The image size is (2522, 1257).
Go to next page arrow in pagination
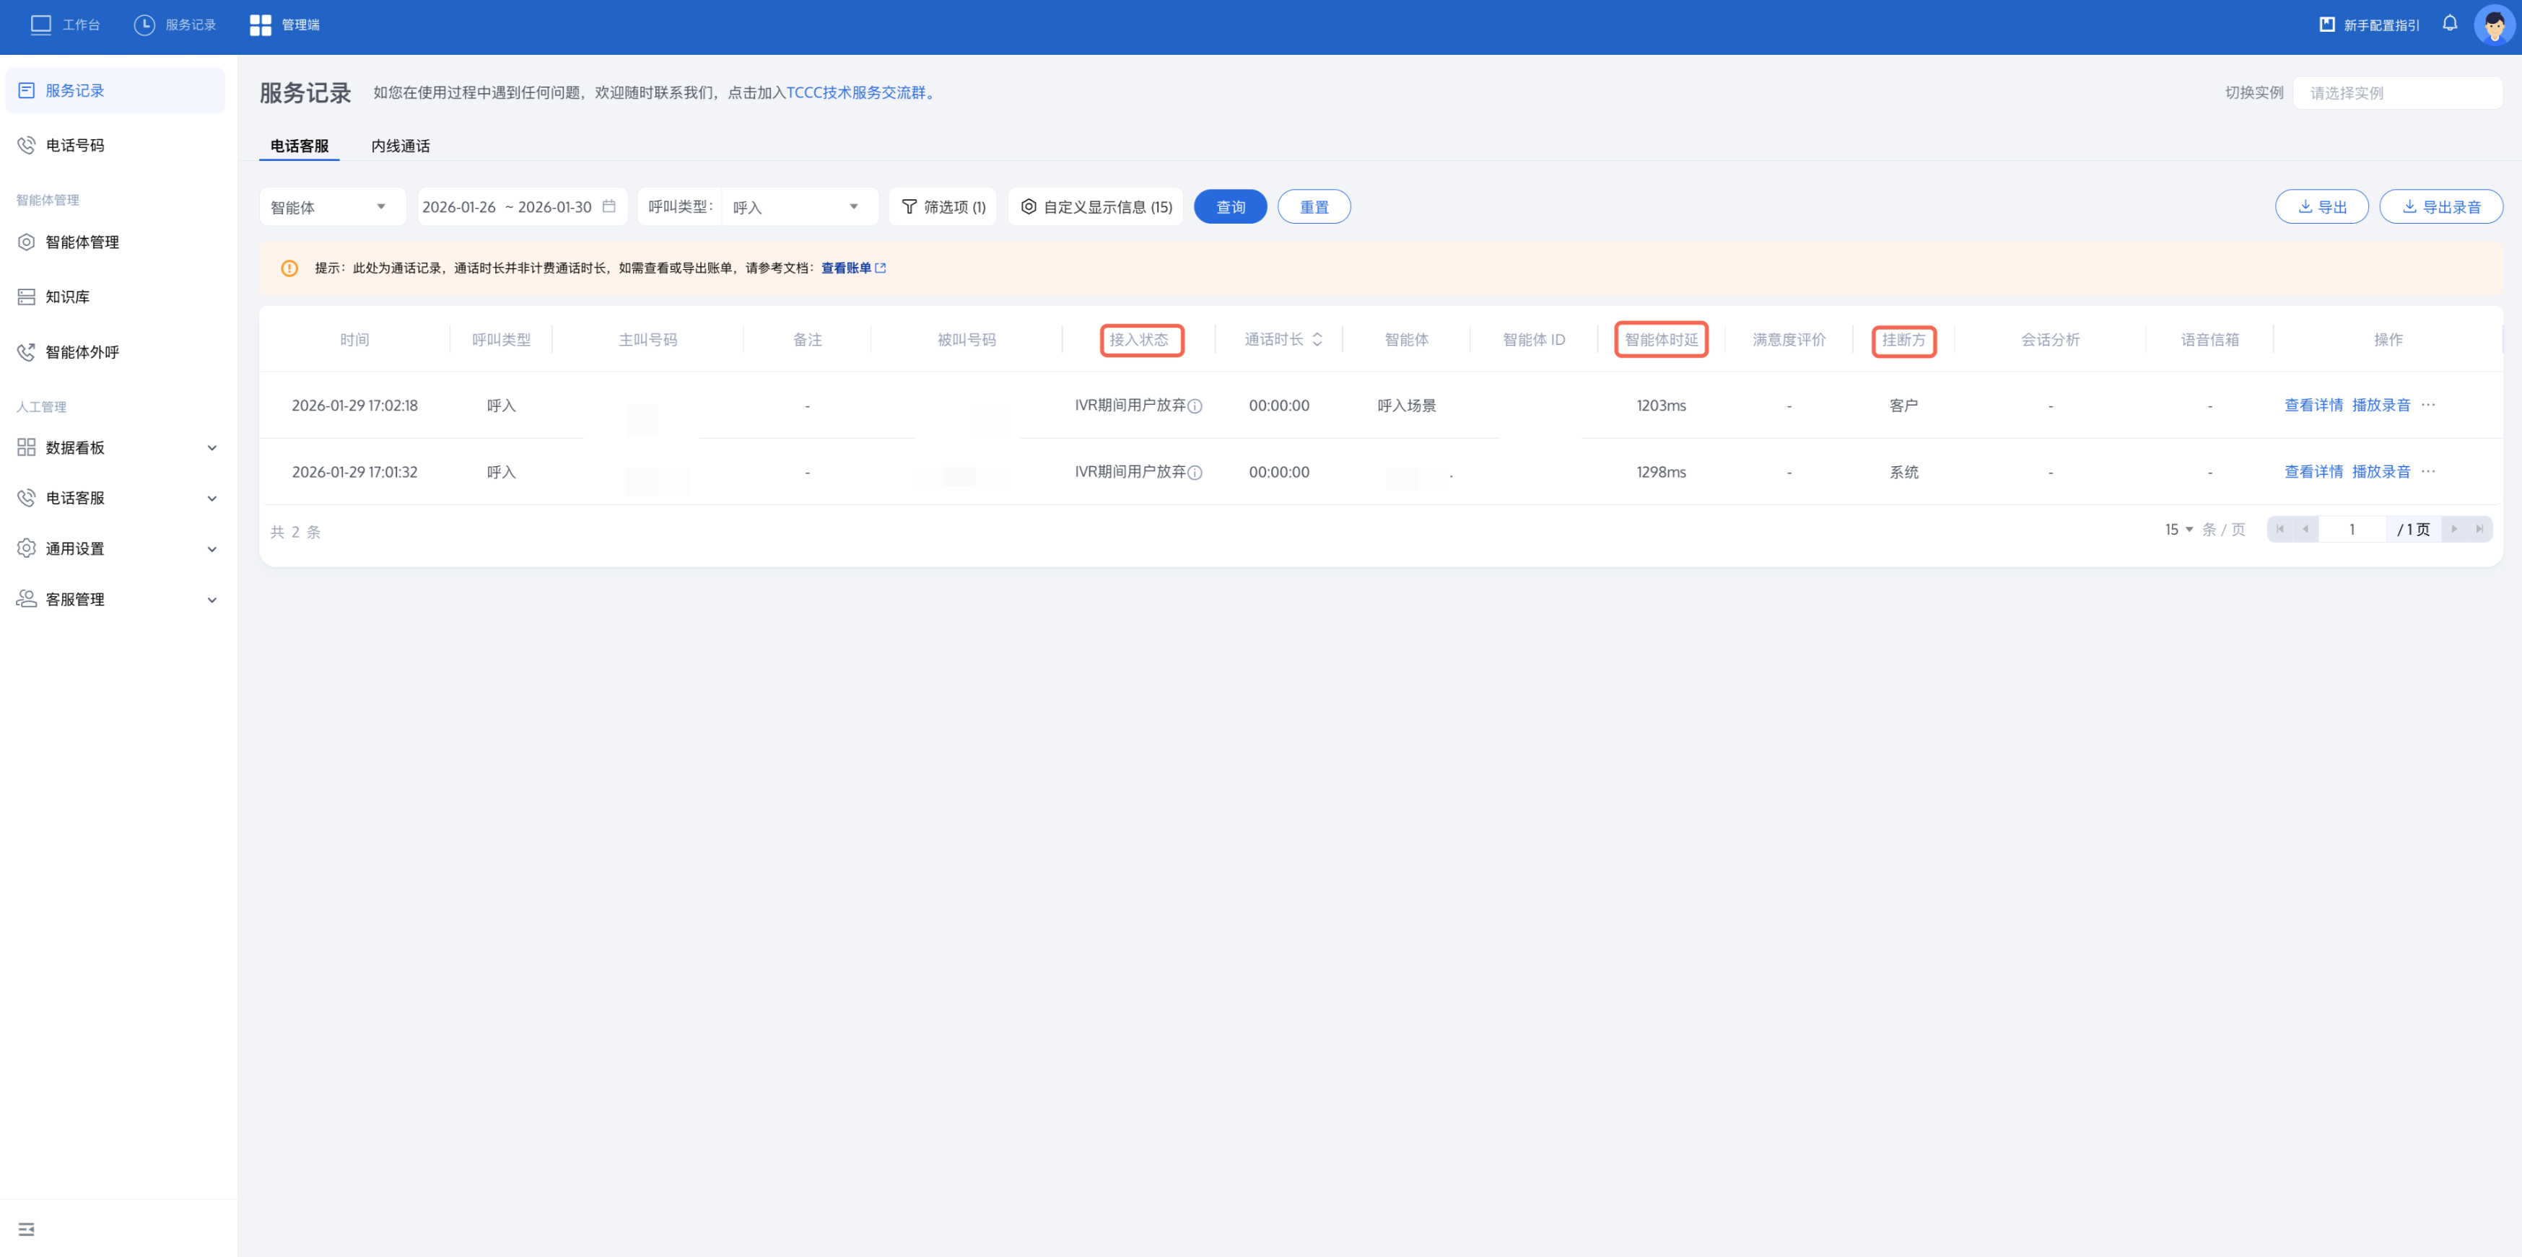pyautogui.click(x=2453, y=530)
